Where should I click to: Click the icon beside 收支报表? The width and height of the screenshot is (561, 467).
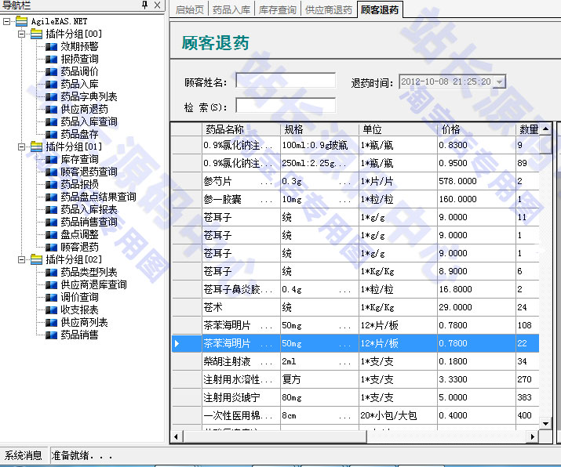[52, 310]
